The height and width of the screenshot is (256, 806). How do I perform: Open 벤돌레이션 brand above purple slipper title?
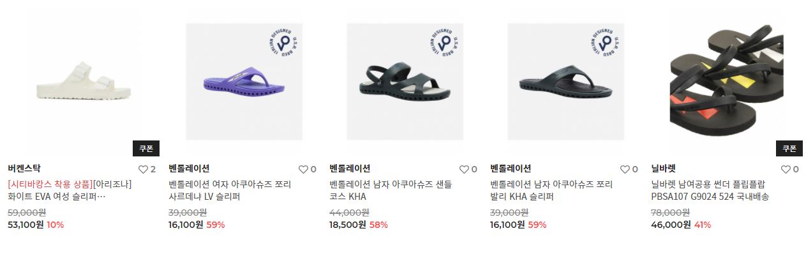(189, 169)
